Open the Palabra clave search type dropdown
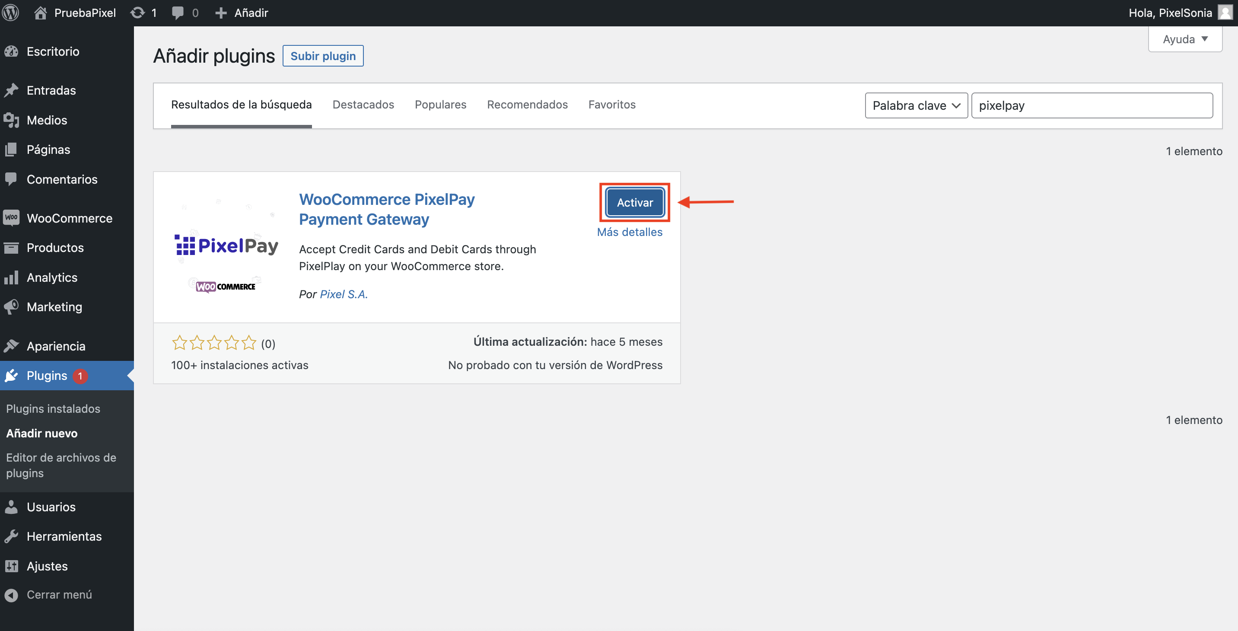The image size is (1238, 631). click(916, 105)
